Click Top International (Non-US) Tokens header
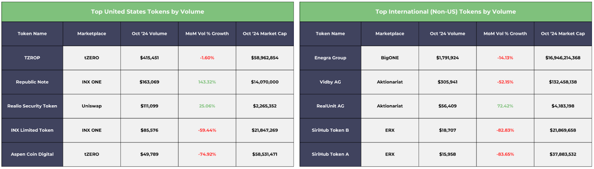Screen dimensions: 594x169 click(446, 12)
